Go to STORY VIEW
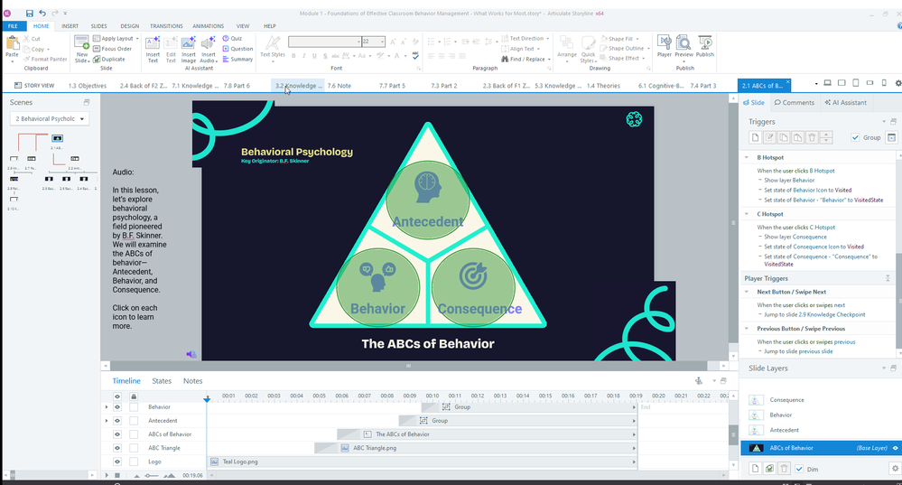This screenshot has width=902, height=485. coord(34,85)
